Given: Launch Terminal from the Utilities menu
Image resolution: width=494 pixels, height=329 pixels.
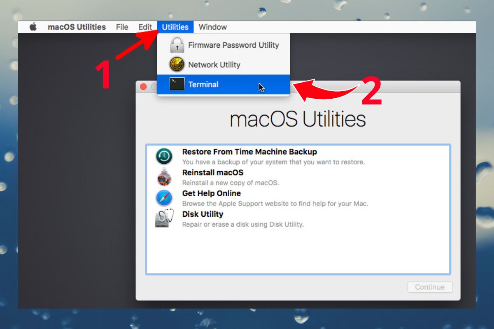Looking at the screenshot, I should [224, 84].
